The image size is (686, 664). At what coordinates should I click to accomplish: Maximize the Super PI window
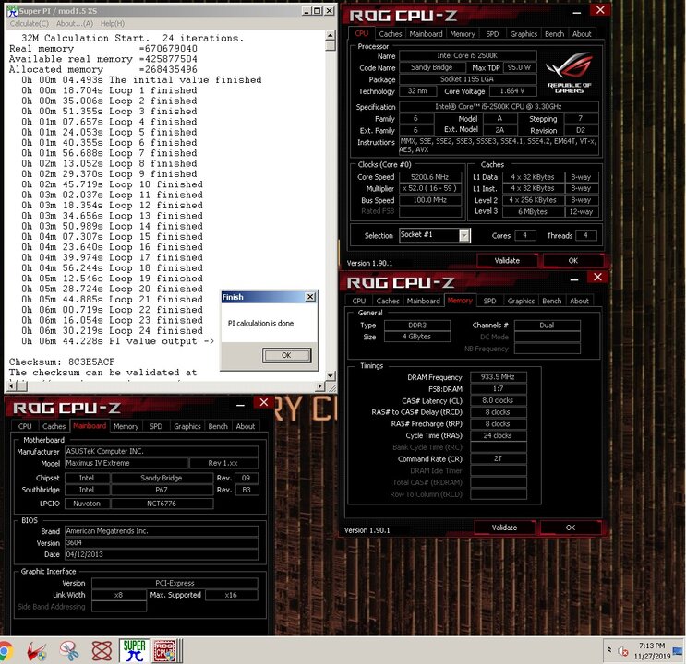318,11
